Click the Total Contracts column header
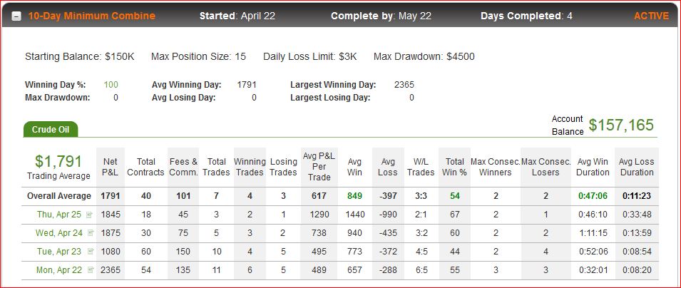The image size is (681, 288). (x=146, y=167)
